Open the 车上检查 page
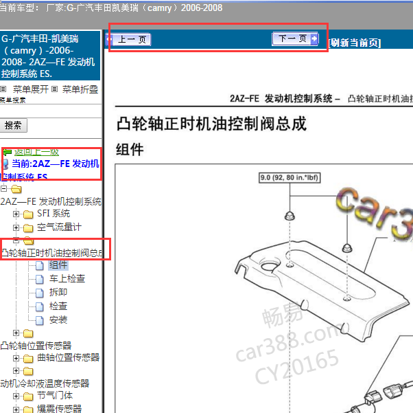413x413 pixels. (67, 278)
